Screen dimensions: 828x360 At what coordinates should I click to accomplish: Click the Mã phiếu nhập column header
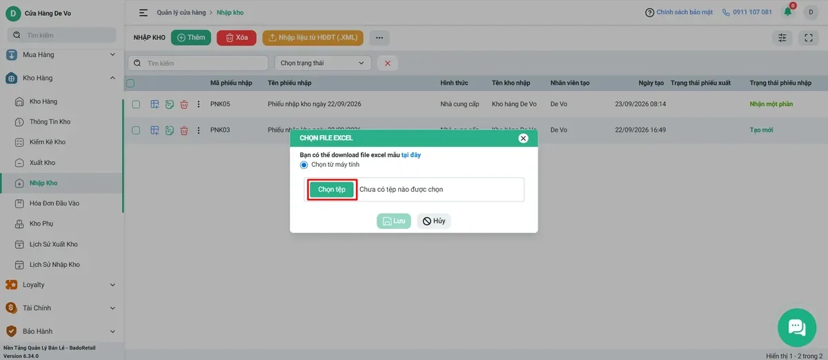coord(231,83)
